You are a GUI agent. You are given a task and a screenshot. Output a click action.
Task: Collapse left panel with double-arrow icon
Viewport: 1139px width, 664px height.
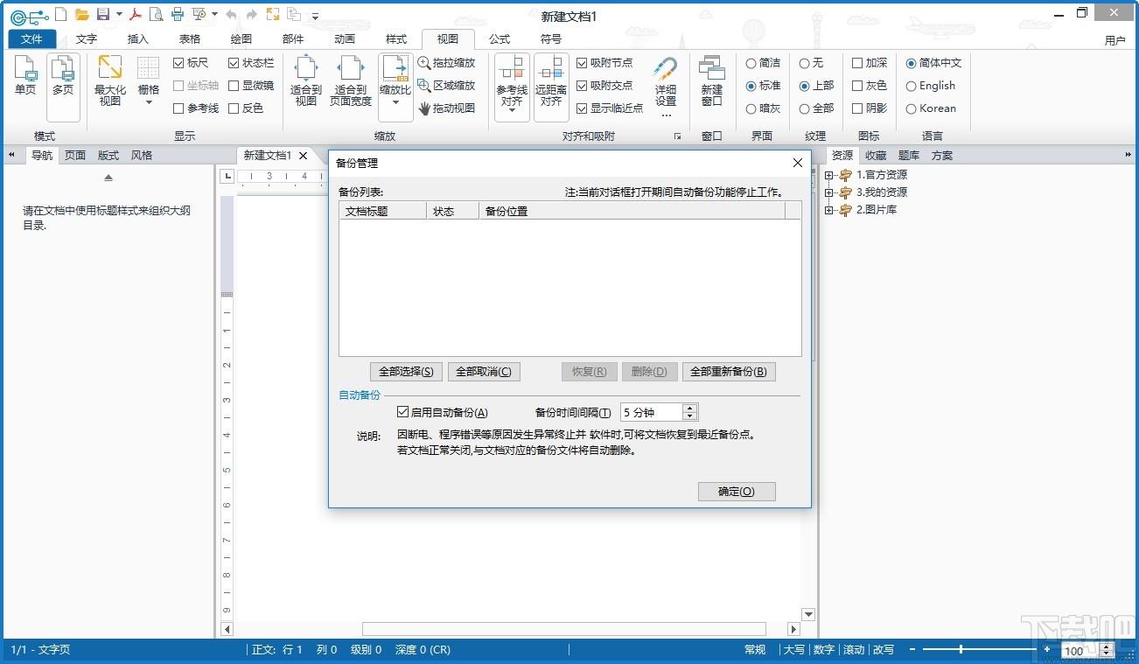[12, 155]
